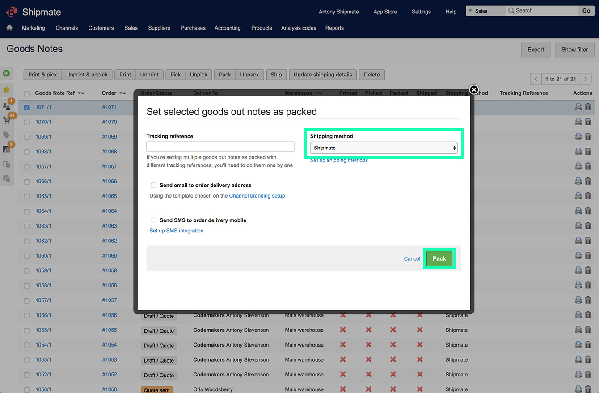
Task: Click the Cancel link in dialog
Action: [x=412, y=258]
